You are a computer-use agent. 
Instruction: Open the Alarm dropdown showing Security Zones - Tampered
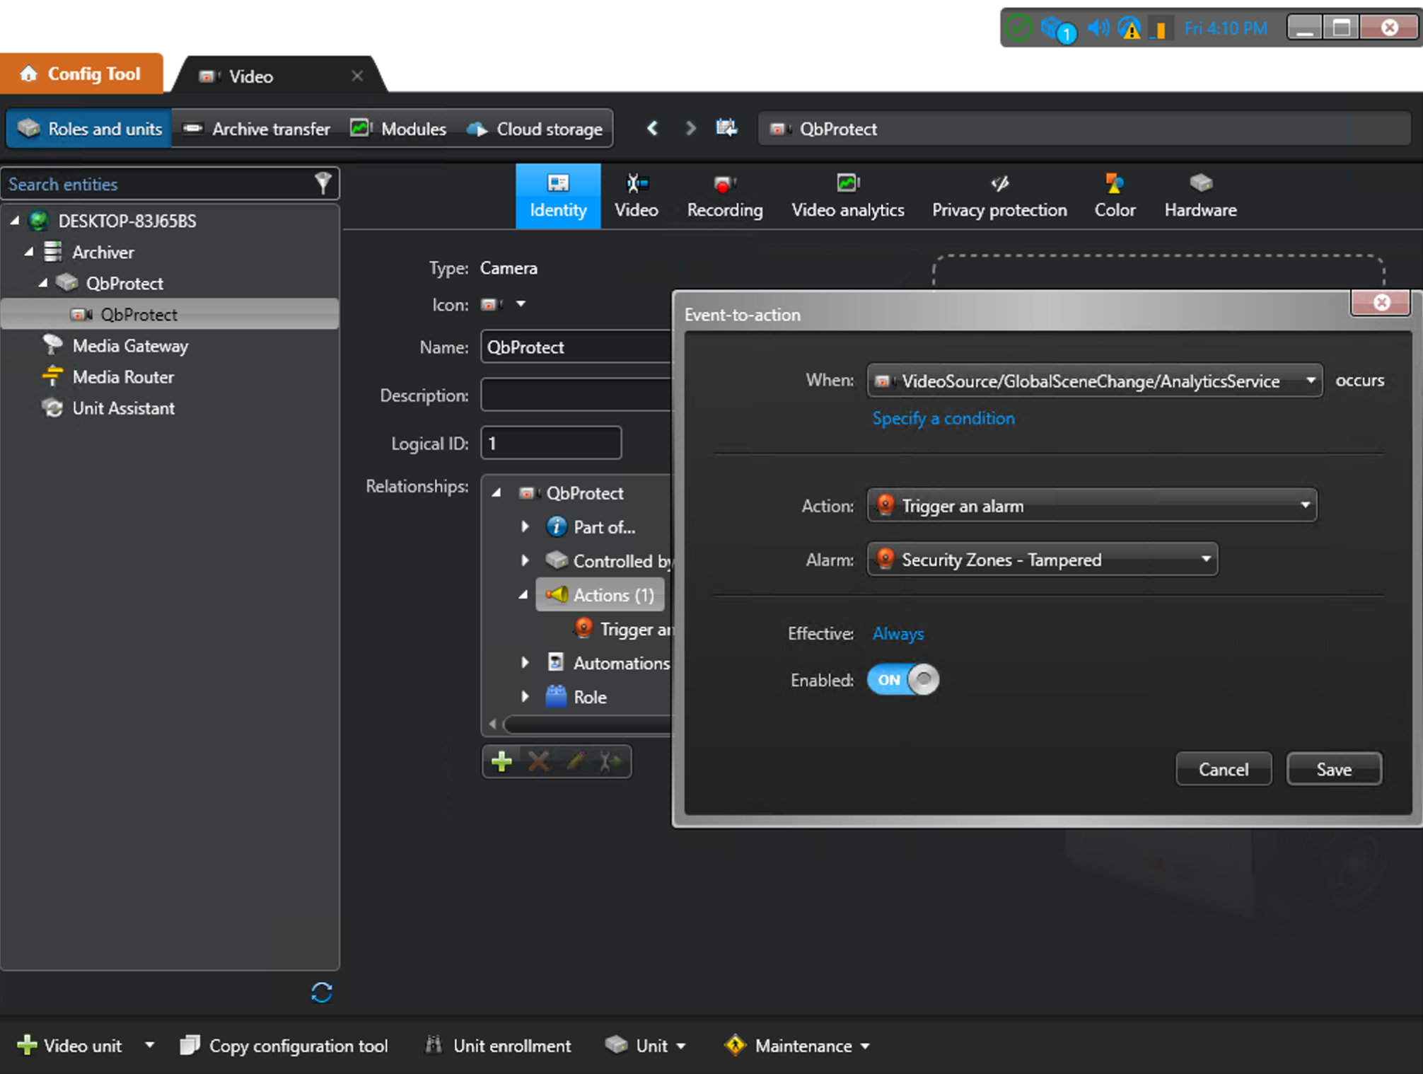coord(1042,559)
